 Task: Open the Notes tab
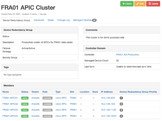click(x=51, y=20)
